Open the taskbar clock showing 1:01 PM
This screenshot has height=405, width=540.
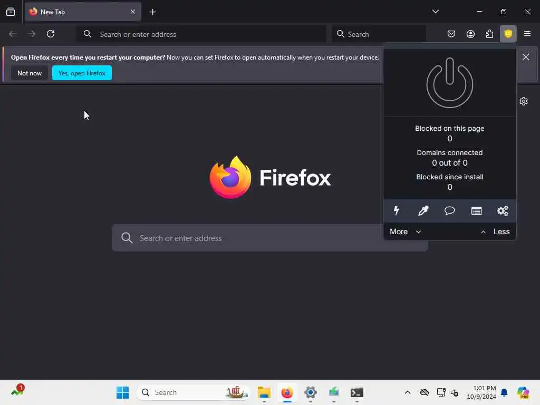point(481,392)
